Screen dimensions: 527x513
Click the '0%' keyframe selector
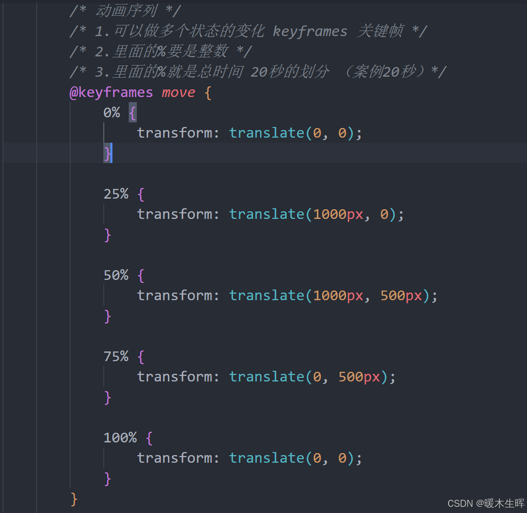click(x=111, y=113)
